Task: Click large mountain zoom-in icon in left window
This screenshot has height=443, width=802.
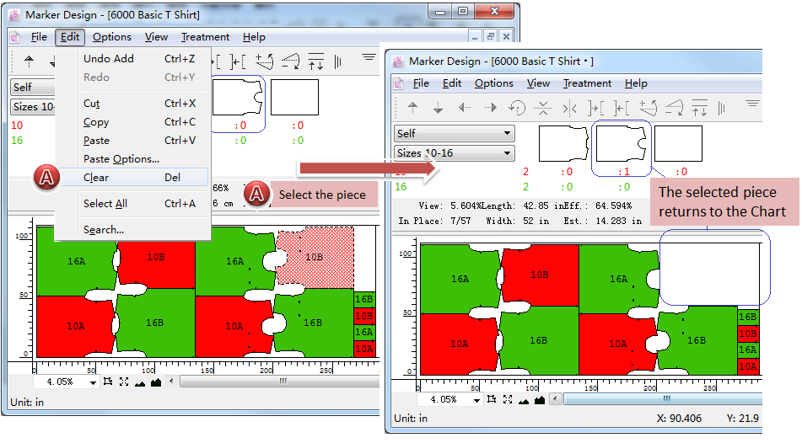Action: [x=155, y=382]
